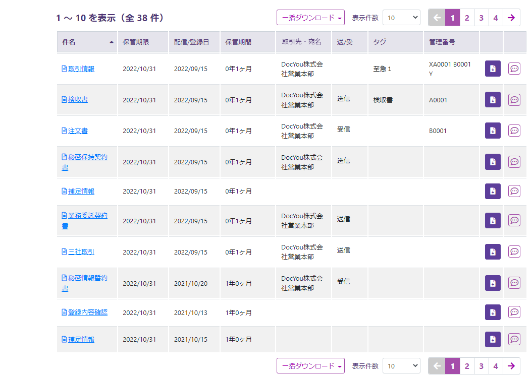Viewport: 532px width, 378px height.
Task: Click bottom previous page arrow
Action: [437, 366]
